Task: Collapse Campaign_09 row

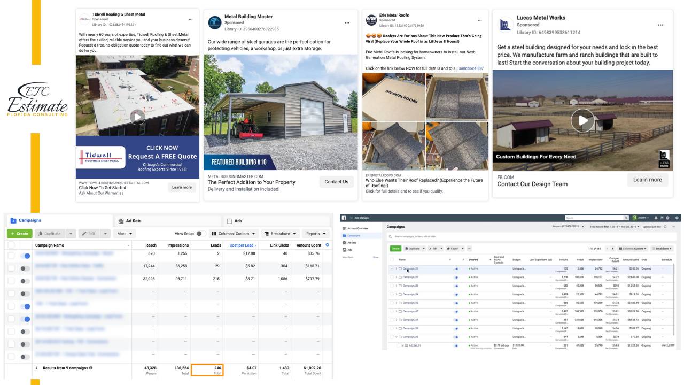Action: pyautogui.click(x=397, y=337)
